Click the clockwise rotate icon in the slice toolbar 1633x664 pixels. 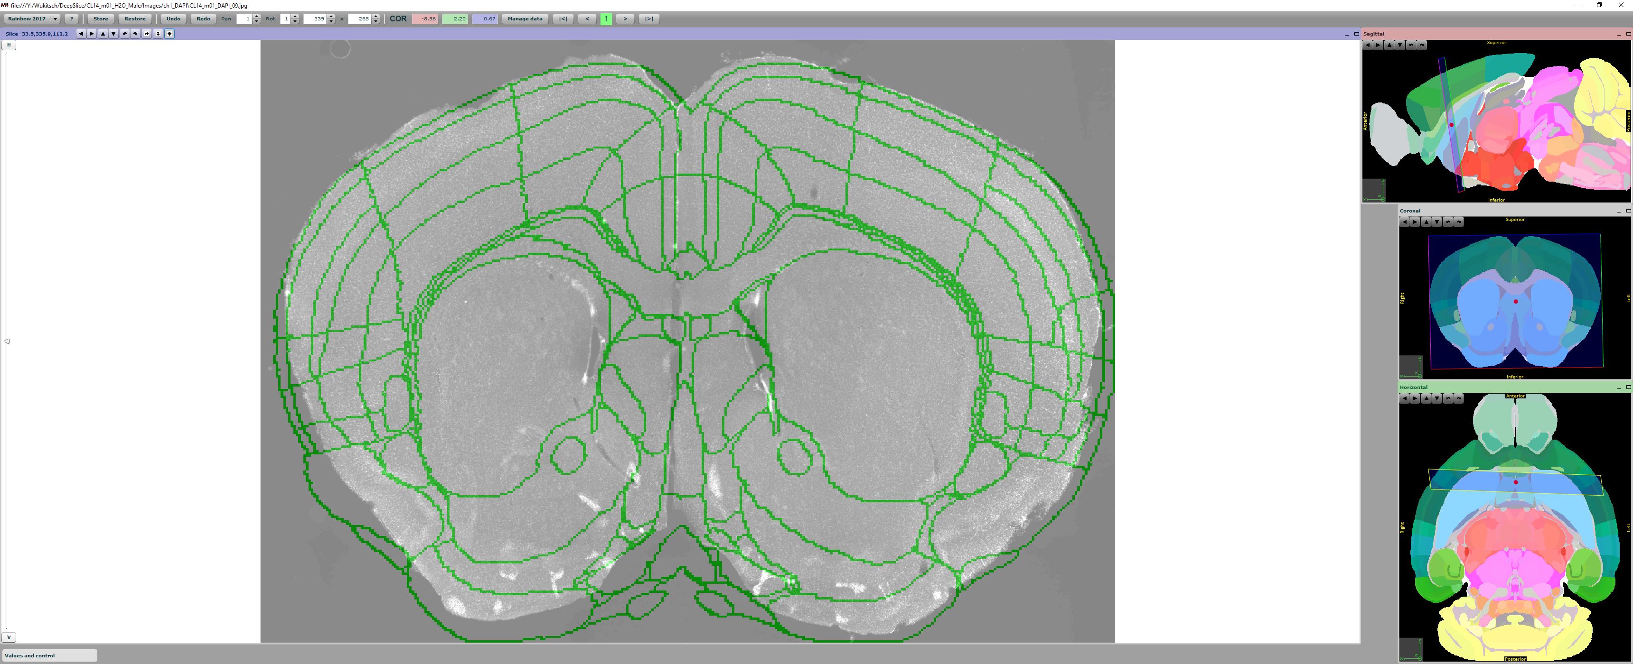(136, 34)
